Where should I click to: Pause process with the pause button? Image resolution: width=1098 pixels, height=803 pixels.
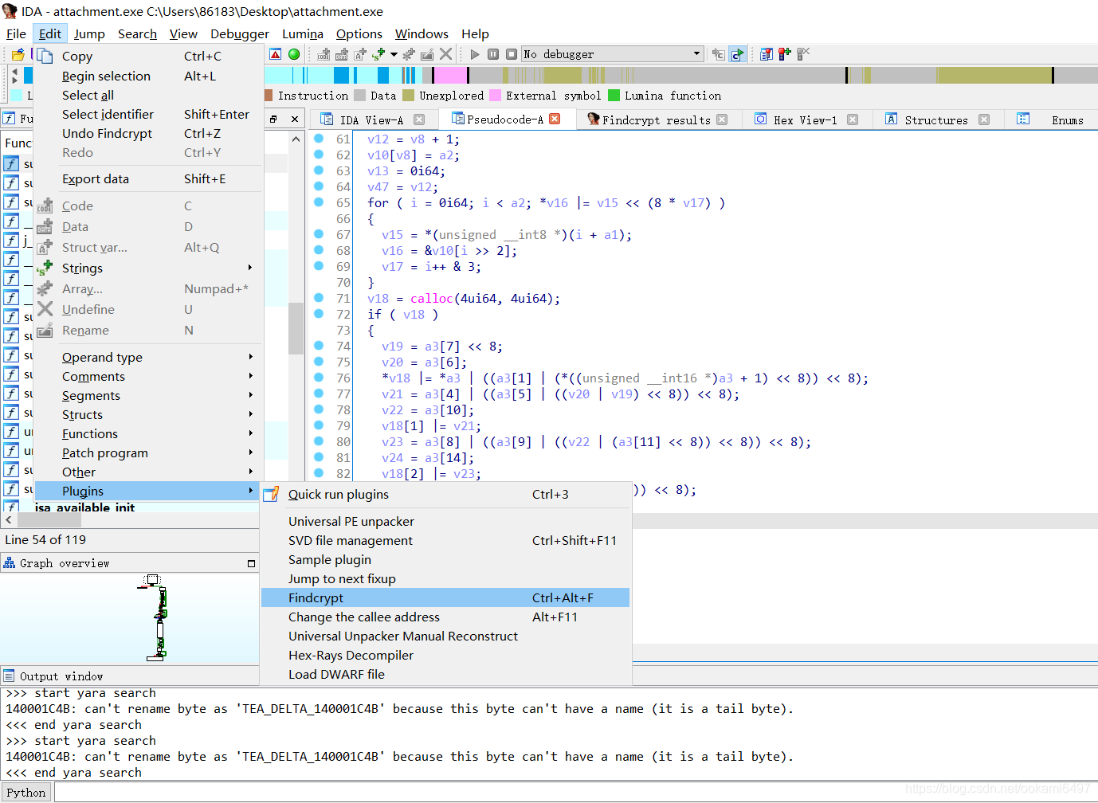click(x=493, y=54)
